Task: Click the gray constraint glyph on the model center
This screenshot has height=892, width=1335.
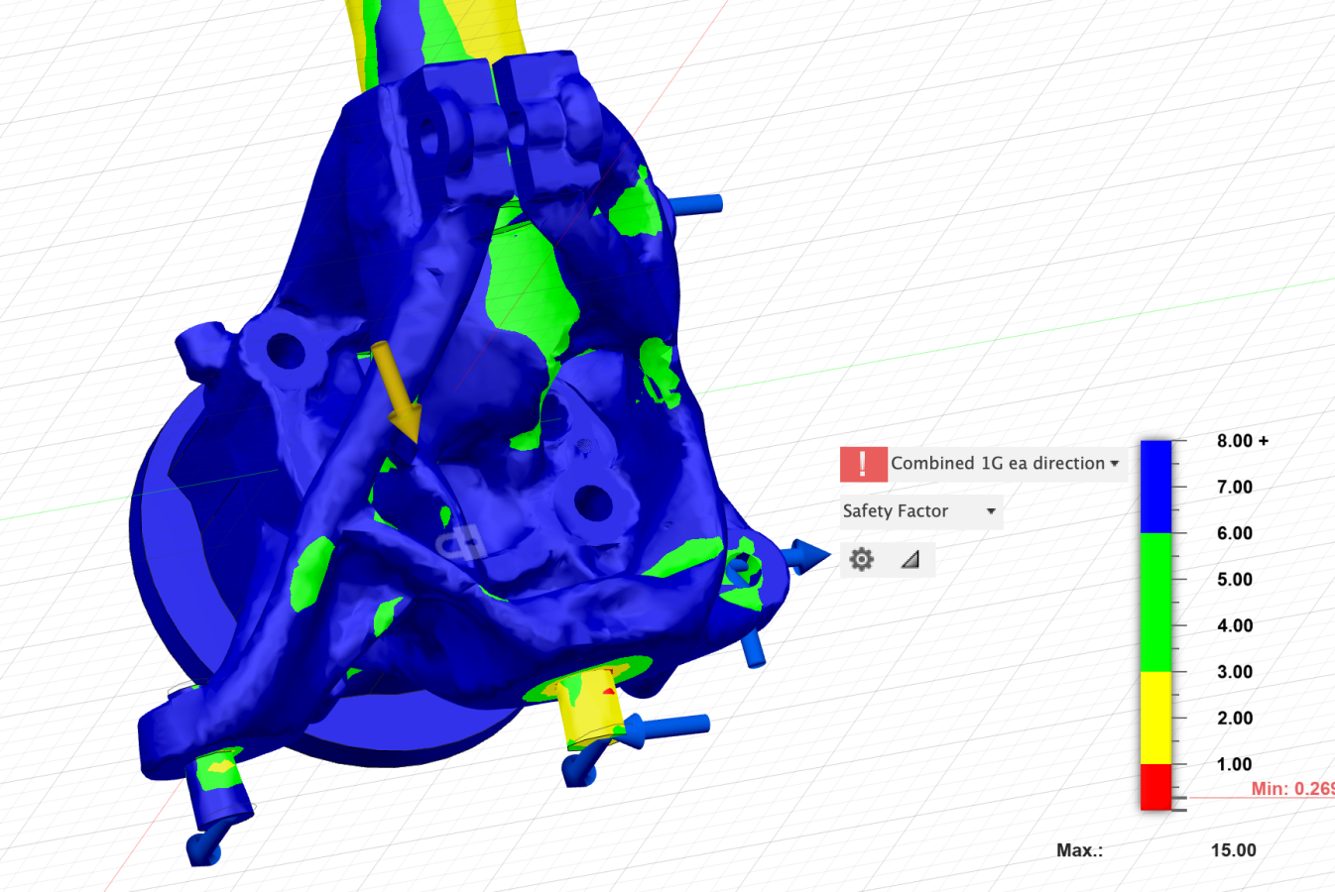Action: click(x=459, y=544)
